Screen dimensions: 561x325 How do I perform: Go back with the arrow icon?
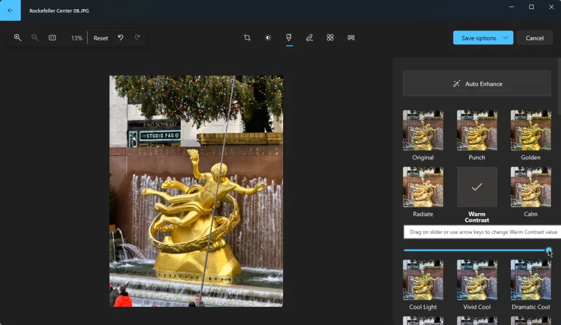click(x=10, y=10)
